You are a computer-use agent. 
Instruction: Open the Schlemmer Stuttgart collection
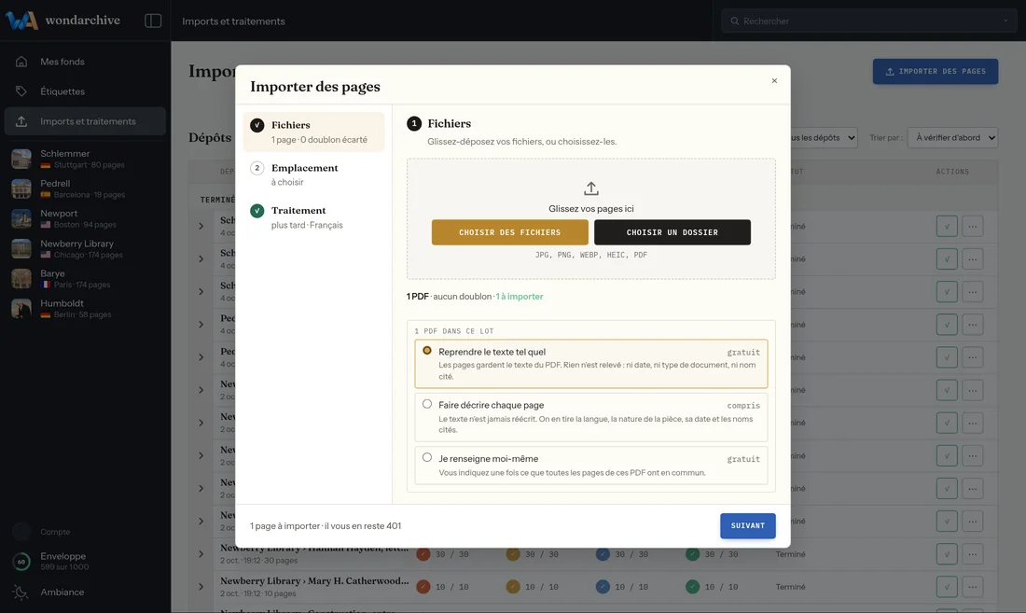85,159
